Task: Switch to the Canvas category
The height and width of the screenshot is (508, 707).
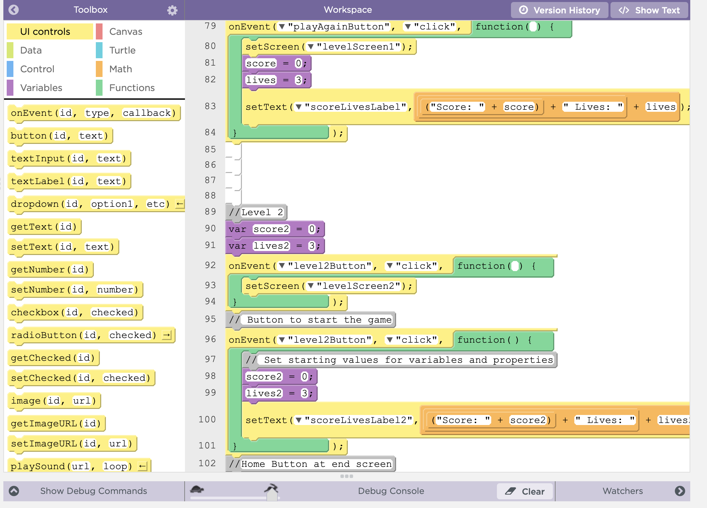Action: [x=126, y=31]
